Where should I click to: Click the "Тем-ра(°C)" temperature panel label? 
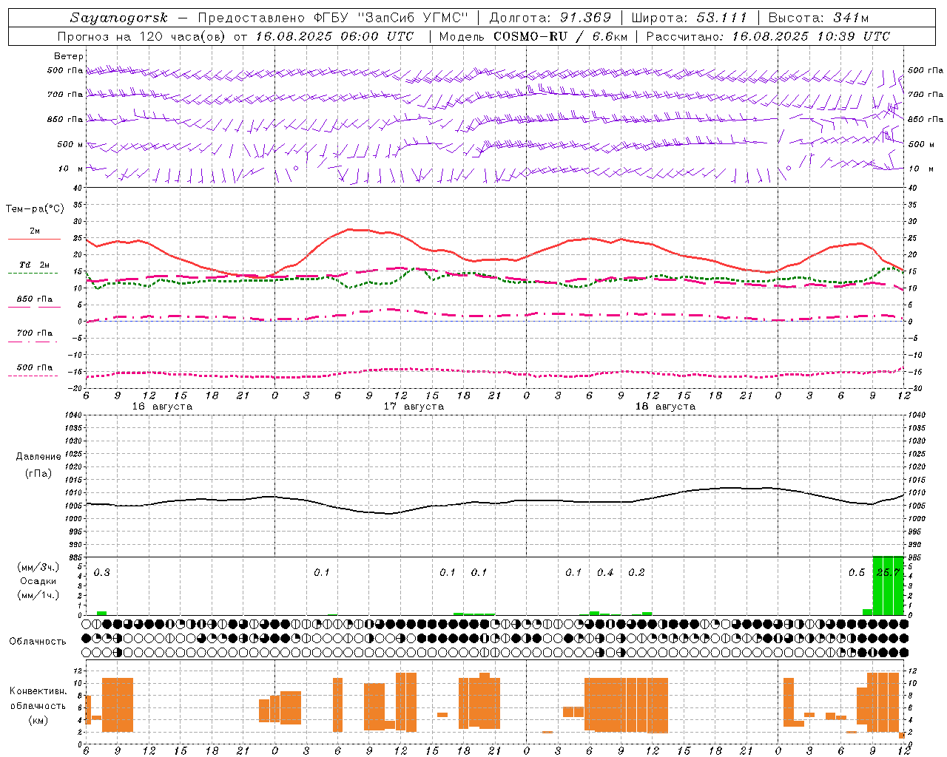[x=35, y=209]
